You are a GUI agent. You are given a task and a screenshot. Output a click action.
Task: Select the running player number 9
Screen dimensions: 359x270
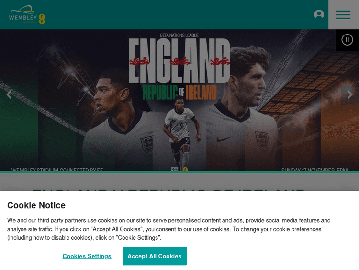click(x=181, y=132)
